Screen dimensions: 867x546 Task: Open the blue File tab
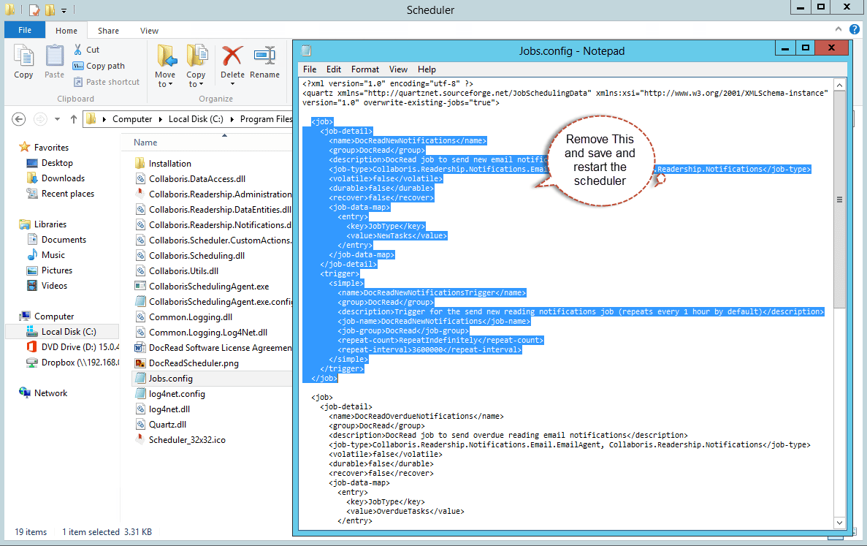[24, 31]
